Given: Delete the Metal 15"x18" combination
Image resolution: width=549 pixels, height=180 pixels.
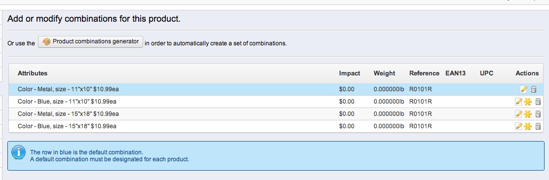Looking at the screenshot, I should [538, 114].
